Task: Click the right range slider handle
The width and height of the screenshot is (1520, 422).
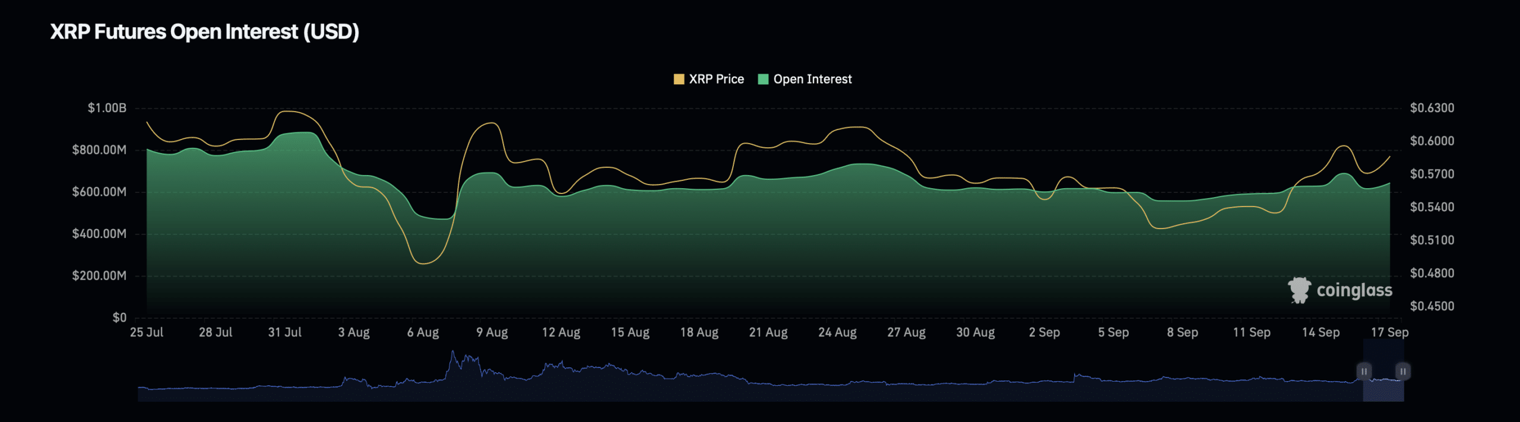Action: point(1402,372)
